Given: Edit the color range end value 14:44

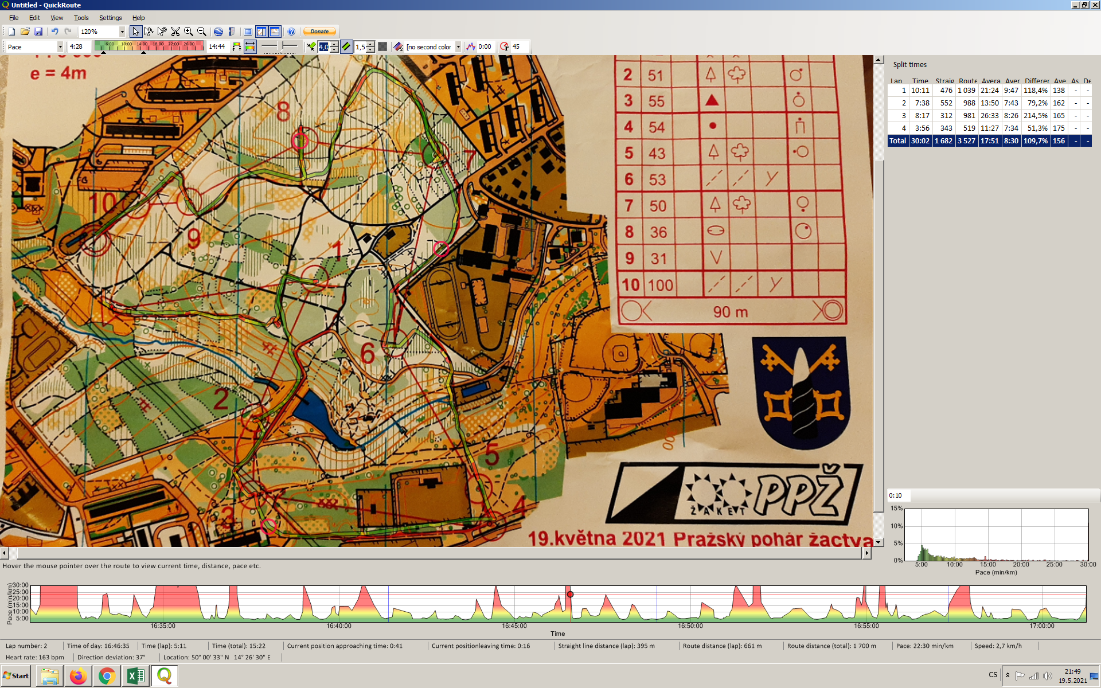Looking at the screenshot, I should (x=217, y=47).
